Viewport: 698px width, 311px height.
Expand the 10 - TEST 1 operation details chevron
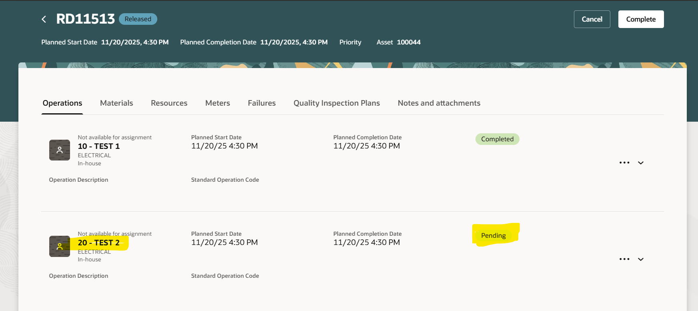tap(641, 163)
